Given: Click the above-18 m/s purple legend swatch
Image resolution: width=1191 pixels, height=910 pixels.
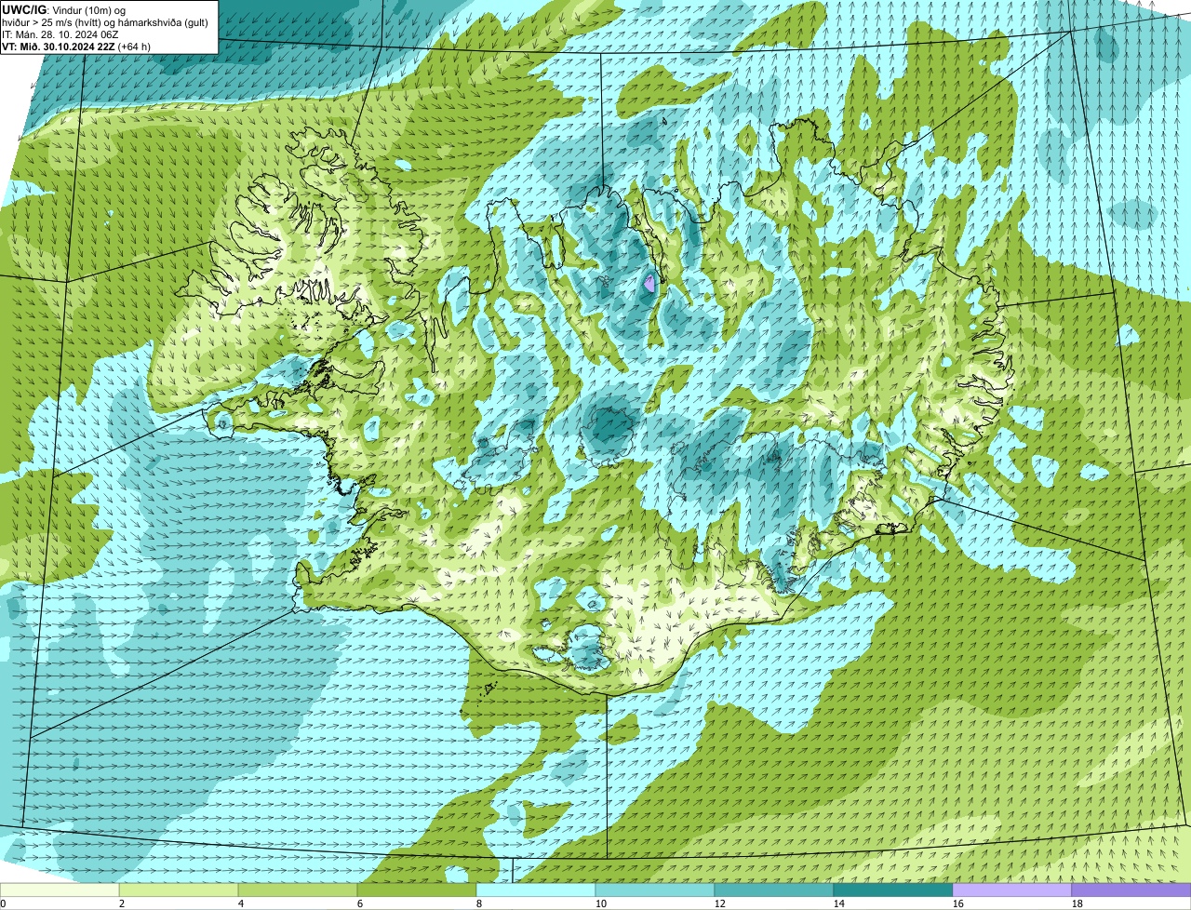Looking at the screenshot, I should click(x=1131, y=890).
